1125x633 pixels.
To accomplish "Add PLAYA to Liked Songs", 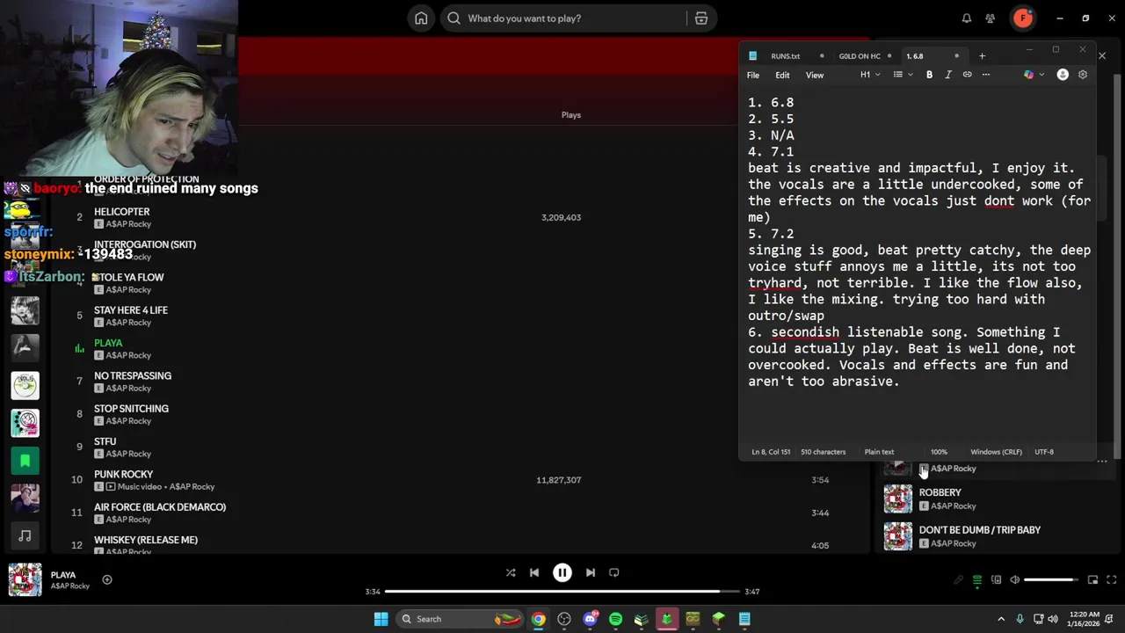I will pyautogui.click(x=106, y=579).
